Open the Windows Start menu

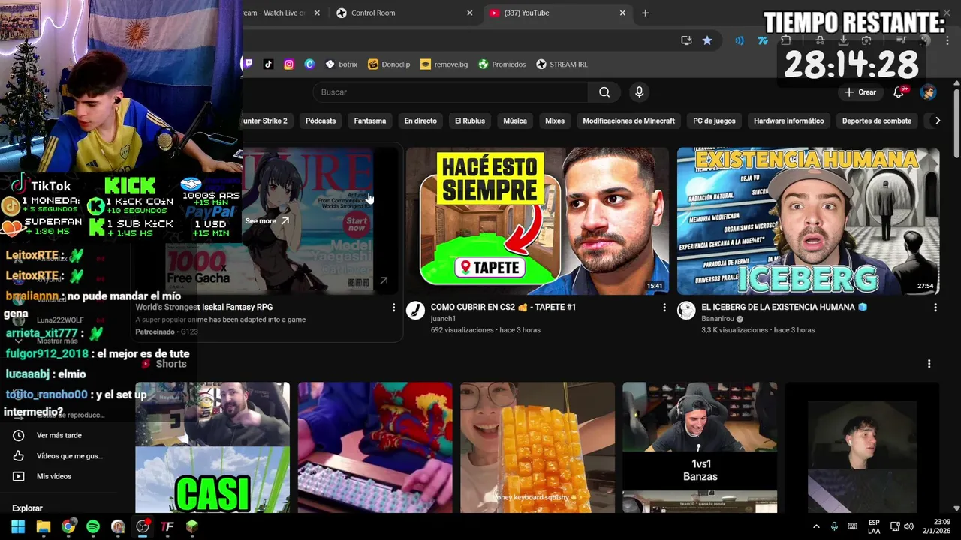tap(18, 526)
